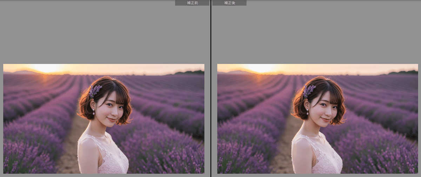Click the 補正後 (After) label
Screen dimensions: 421x177
click(x=229, y=3)
